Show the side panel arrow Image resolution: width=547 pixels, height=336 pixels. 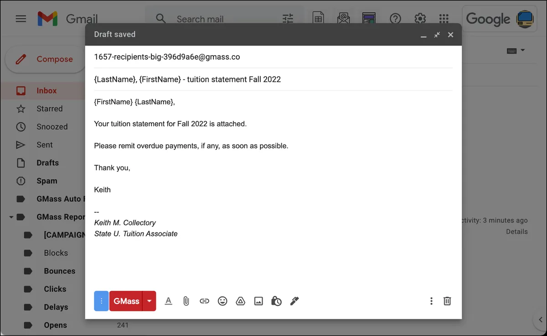pos(540,320)
